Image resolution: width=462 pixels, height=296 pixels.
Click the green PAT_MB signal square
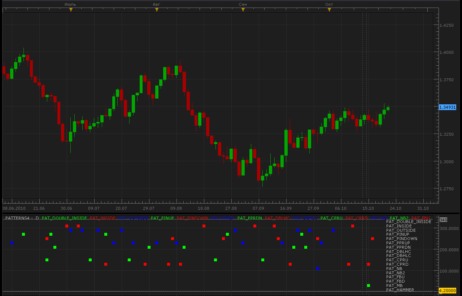[369, 286]
